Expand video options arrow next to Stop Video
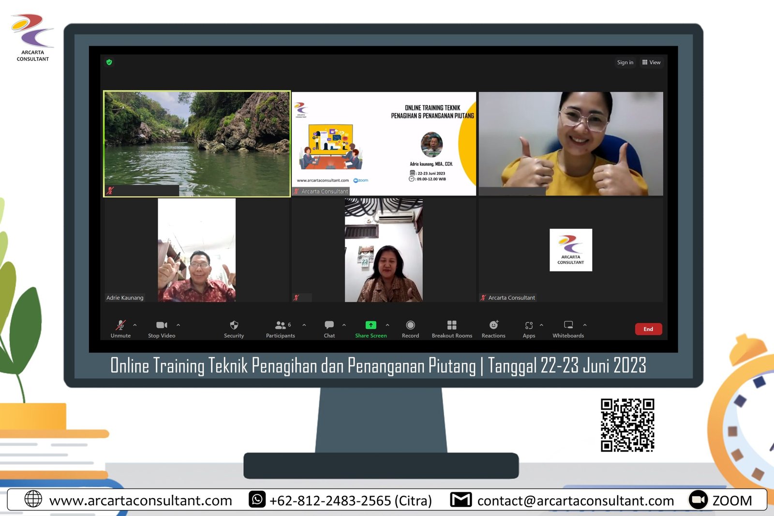The width and height of the screenshot is (774, 516). (179, 325)
